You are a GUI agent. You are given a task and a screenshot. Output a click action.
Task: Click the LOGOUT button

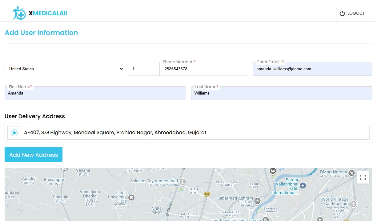[x=352, y=14]
